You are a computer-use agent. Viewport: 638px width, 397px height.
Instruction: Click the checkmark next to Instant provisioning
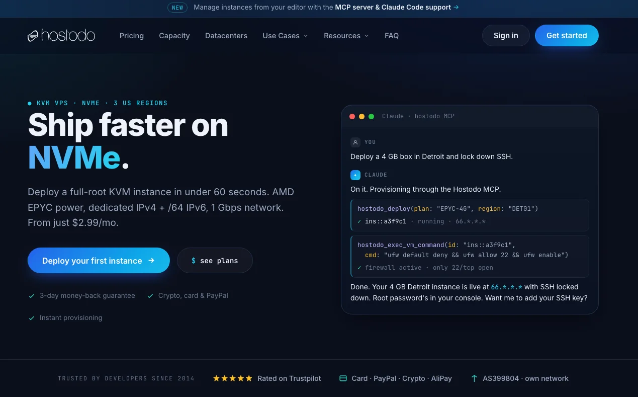tap(32, 318)
